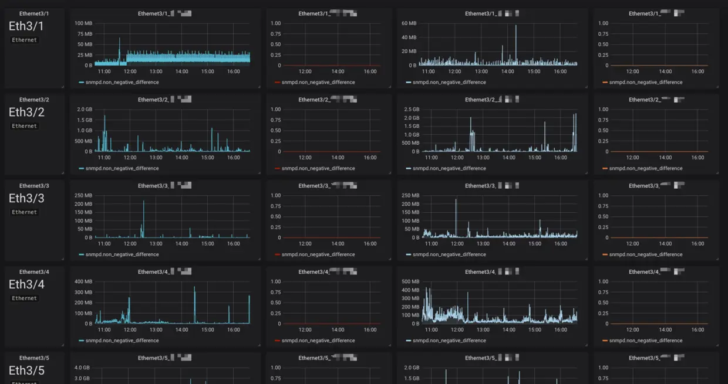Open the Ethernet3/3 stat panel title menu
Screen dimensions: 728x384
34,185
